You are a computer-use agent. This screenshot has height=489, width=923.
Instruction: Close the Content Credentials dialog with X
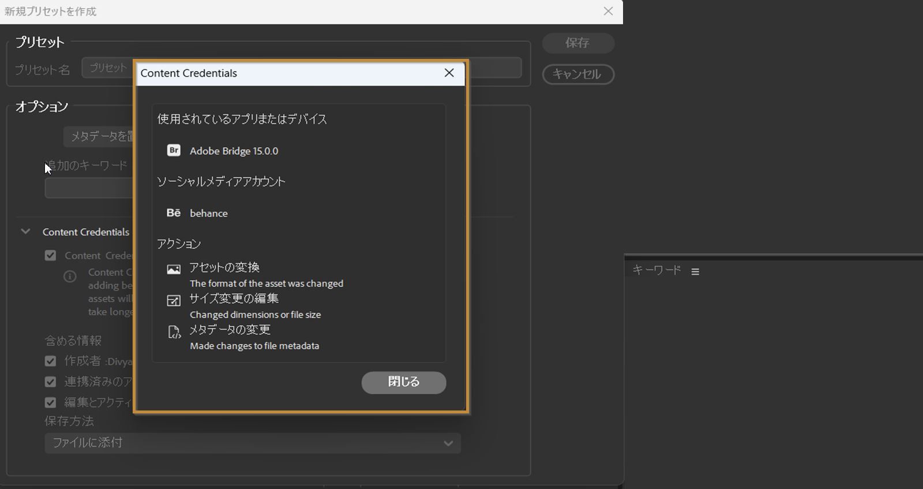pos(449,73)
